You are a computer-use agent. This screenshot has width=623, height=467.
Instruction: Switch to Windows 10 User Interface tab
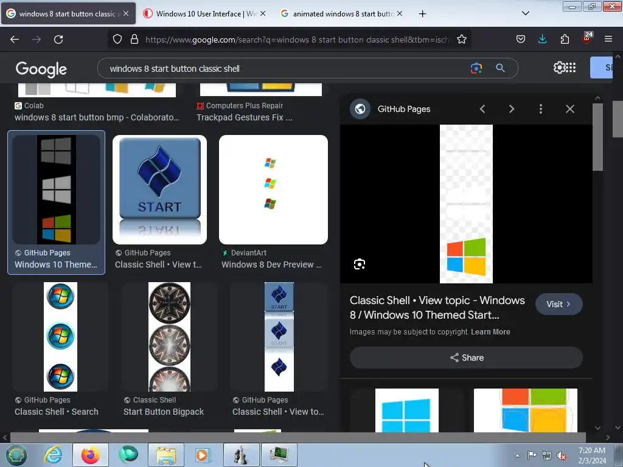coord(204,13)
